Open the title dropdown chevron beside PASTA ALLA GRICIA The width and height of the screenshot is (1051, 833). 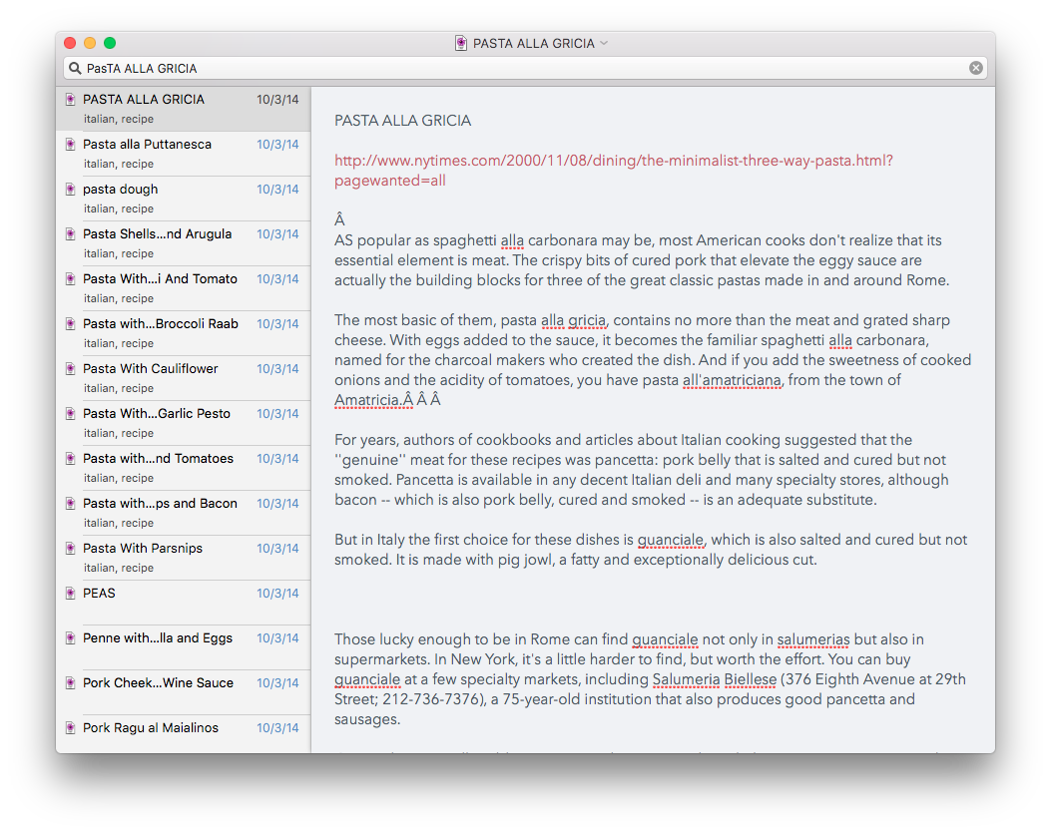604,43
